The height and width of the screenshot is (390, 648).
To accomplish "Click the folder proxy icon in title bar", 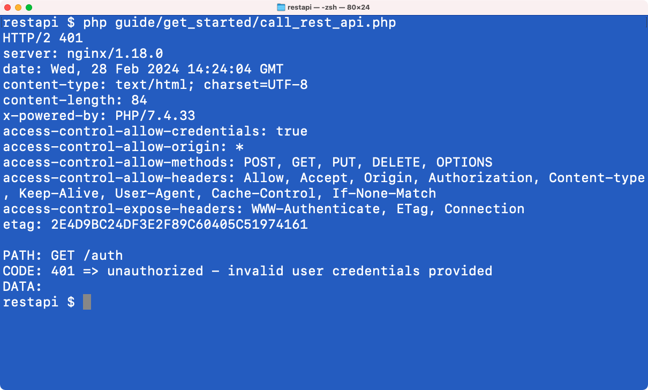I will coord(281,7).
